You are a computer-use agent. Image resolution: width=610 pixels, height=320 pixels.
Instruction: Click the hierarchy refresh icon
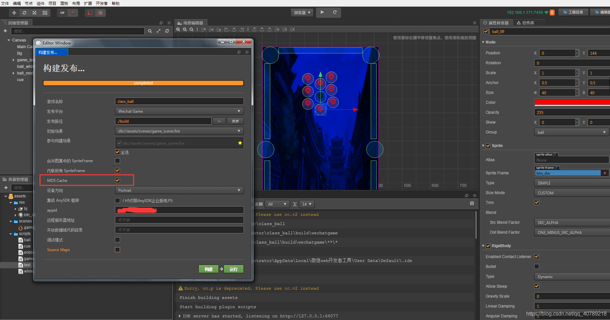pos(167,31)
